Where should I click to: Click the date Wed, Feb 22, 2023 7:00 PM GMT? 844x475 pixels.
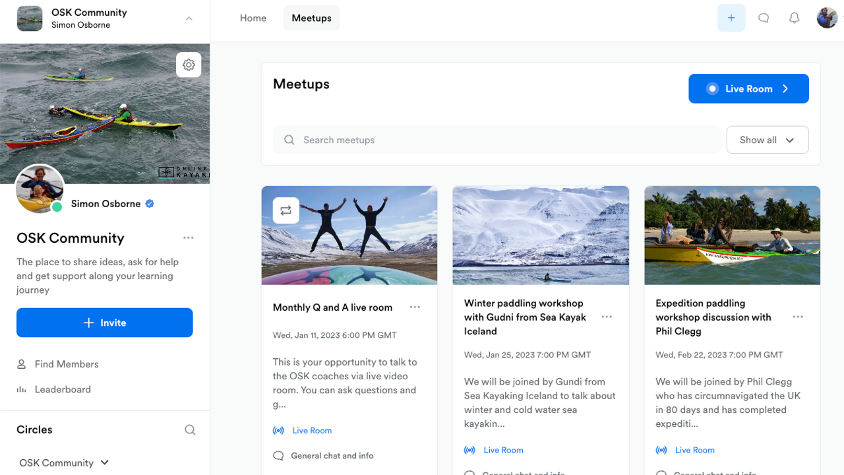(719, 355)
